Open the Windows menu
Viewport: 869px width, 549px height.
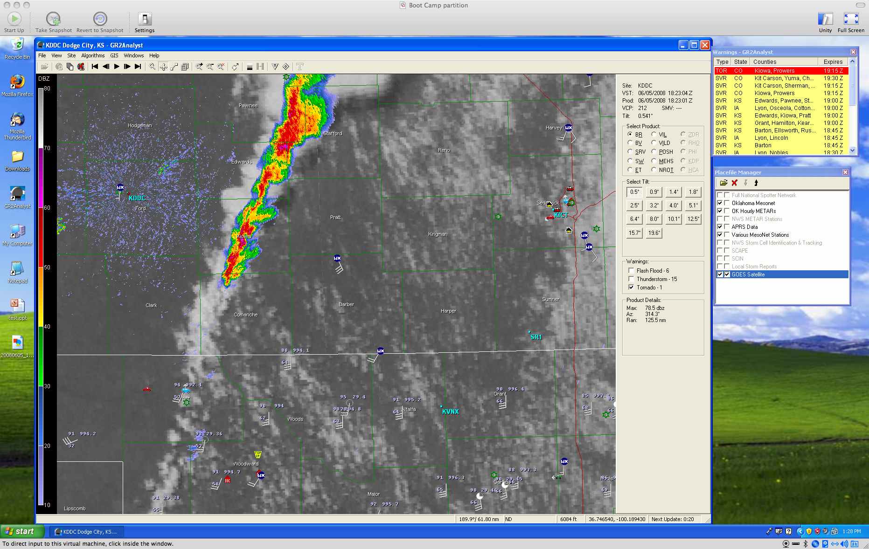pyautogui.click(x=134, y=55)
